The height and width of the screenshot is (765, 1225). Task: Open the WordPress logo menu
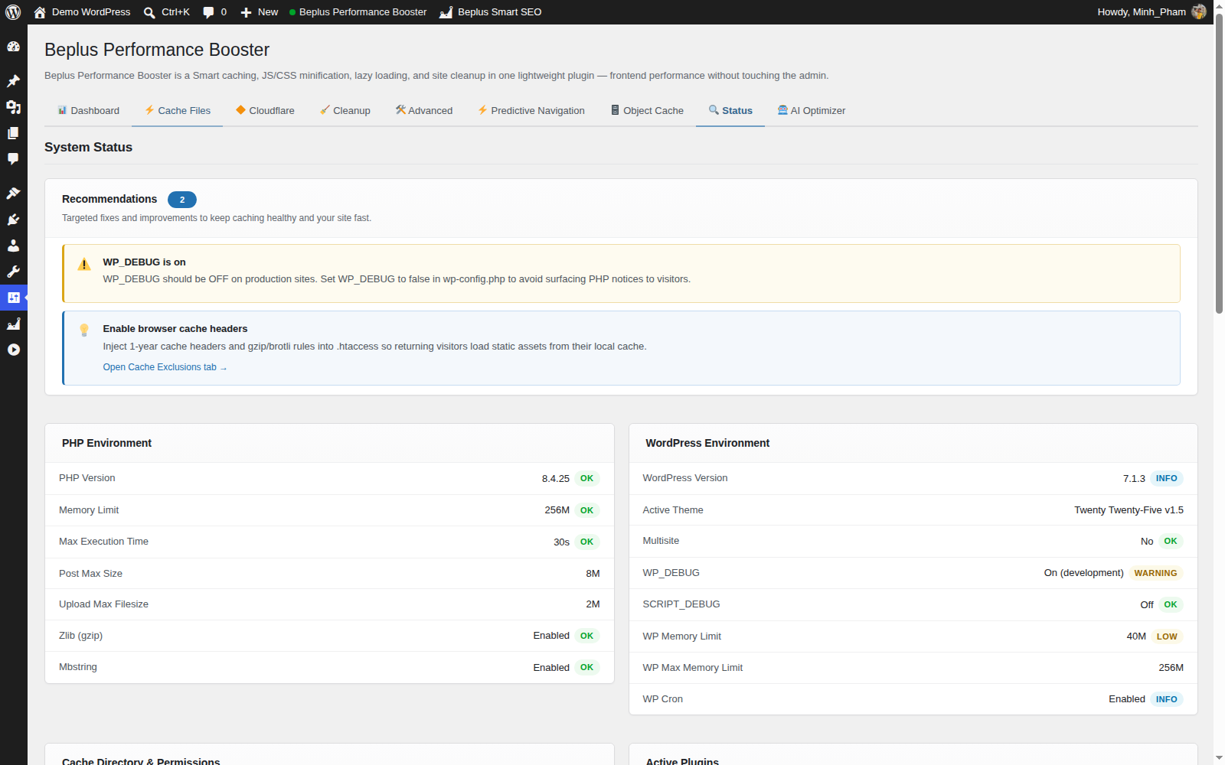(13, 12)
